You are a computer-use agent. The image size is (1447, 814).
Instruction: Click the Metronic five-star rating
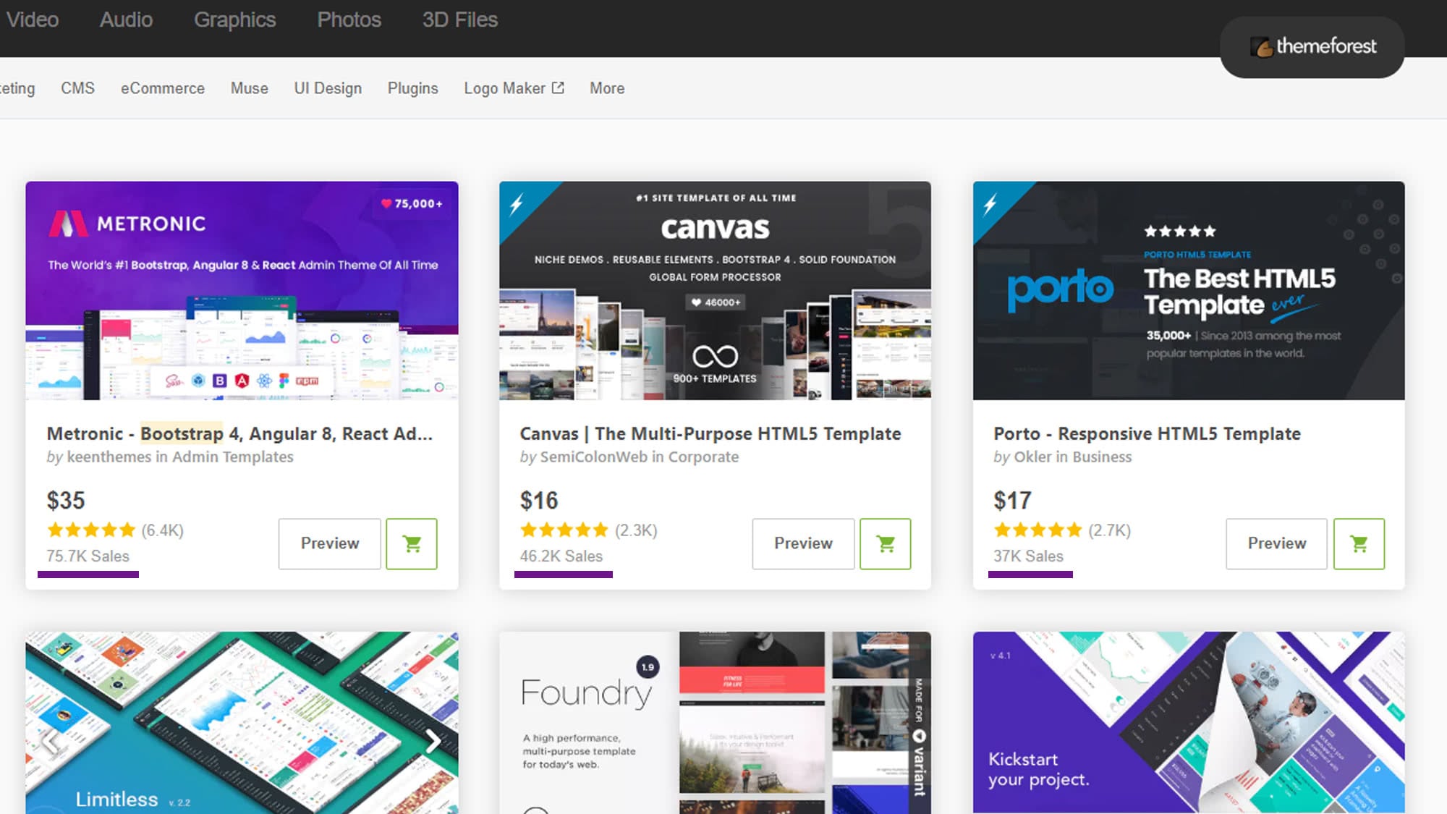point(91,530)
